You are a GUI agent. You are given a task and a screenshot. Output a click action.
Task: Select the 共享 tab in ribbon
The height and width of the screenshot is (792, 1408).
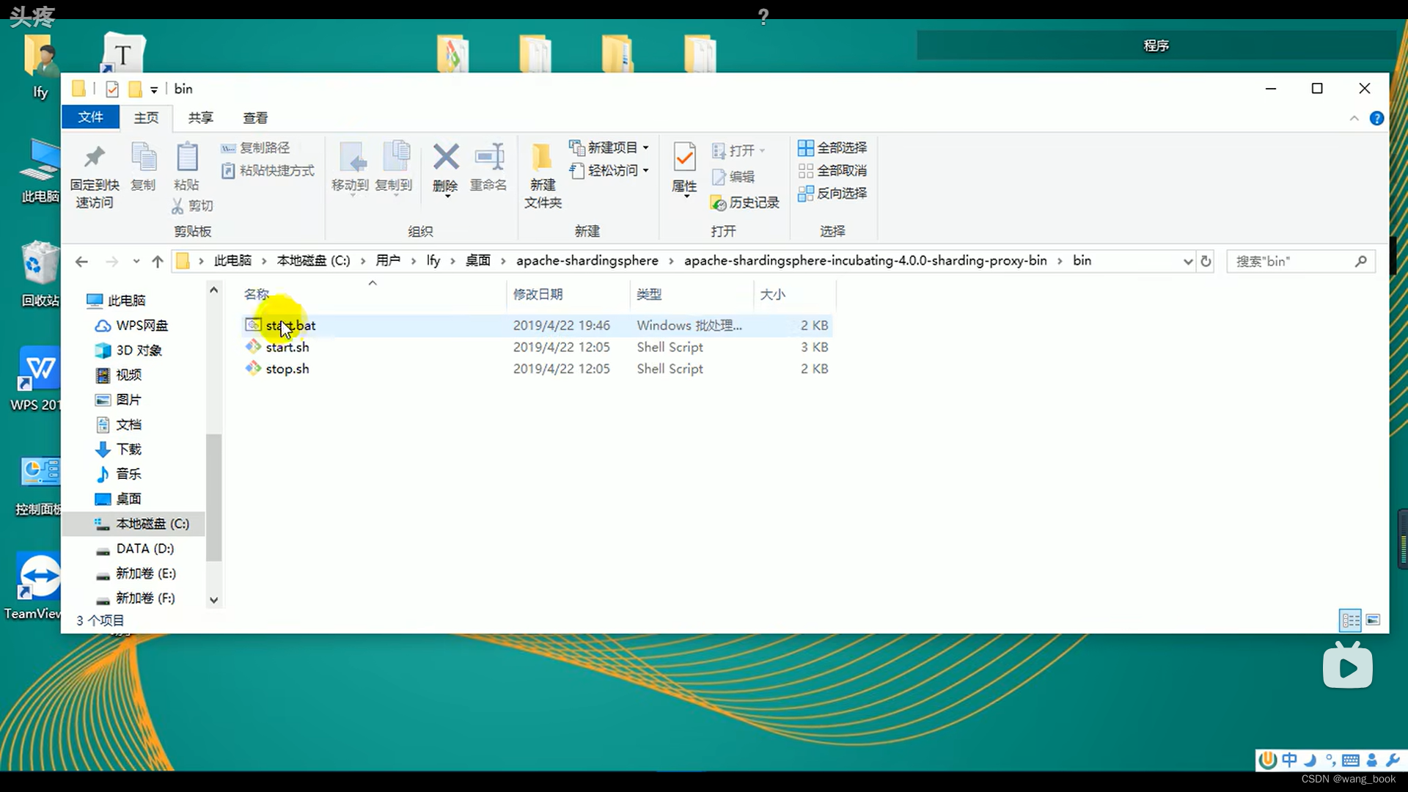pyautogui.click(x=201, y=117)
